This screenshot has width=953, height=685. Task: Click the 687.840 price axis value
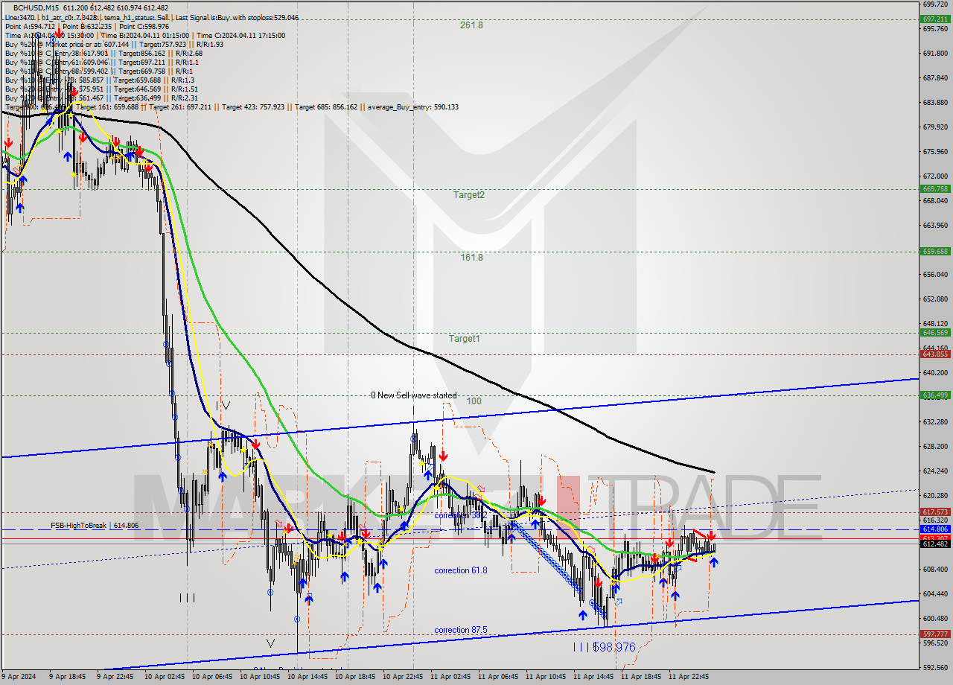click(935, 77)
